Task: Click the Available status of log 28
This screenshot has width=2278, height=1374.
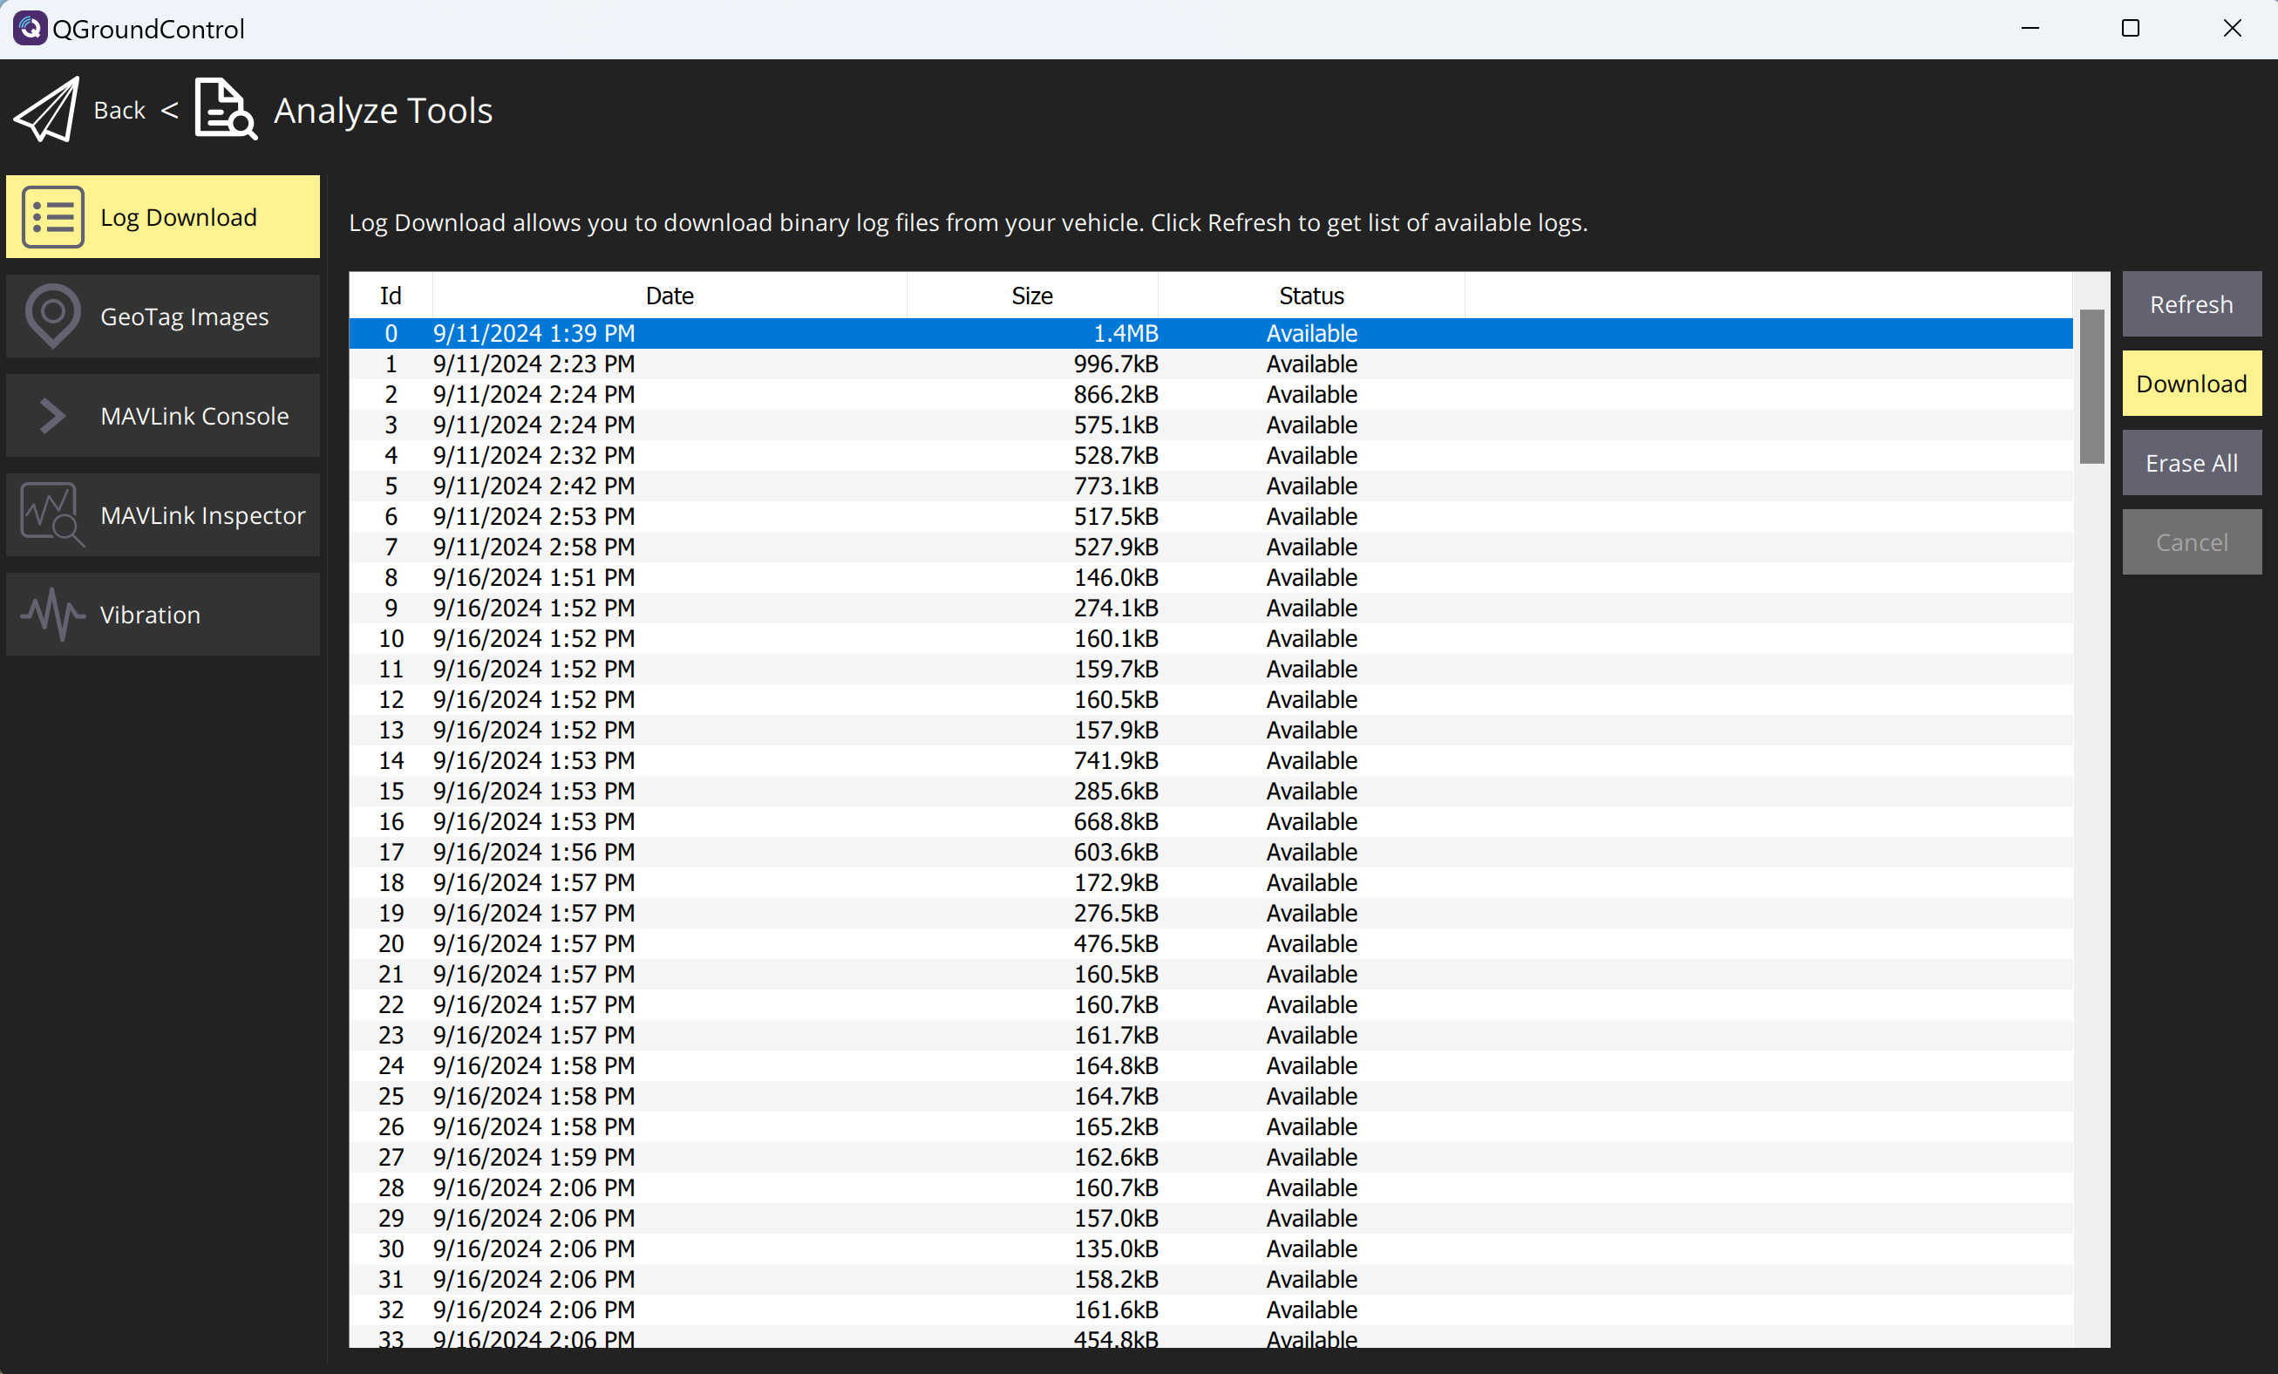Action: point(1311,1188)
